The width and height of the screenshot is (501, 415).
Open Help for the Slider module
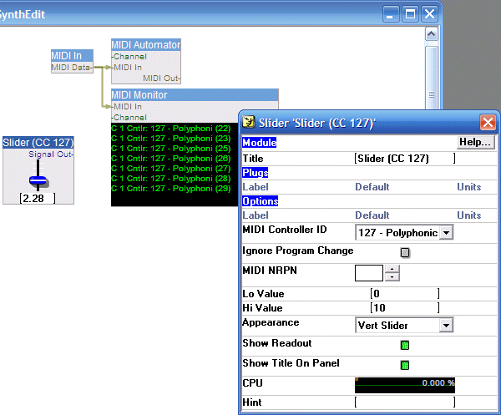tap(475, 142)
